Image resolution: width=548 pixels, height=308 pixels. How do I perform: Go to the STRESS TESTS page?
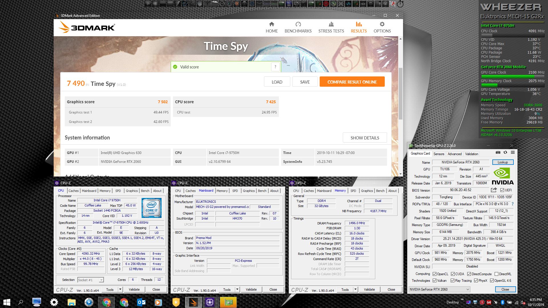coord(331,27)
